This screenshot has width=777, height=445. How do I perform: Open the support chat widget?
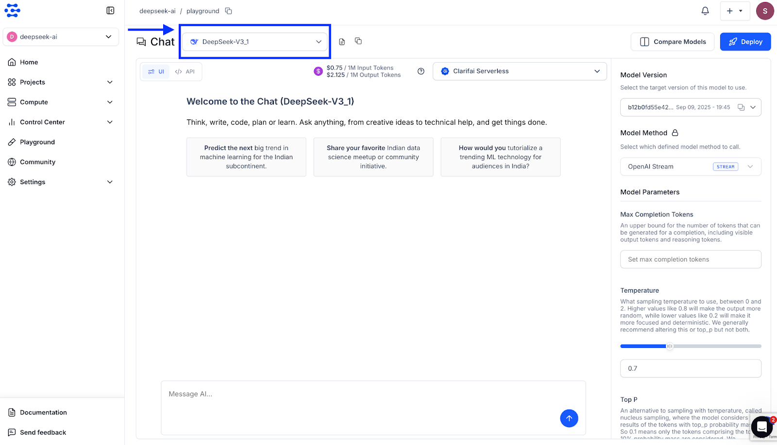(762, 427)
